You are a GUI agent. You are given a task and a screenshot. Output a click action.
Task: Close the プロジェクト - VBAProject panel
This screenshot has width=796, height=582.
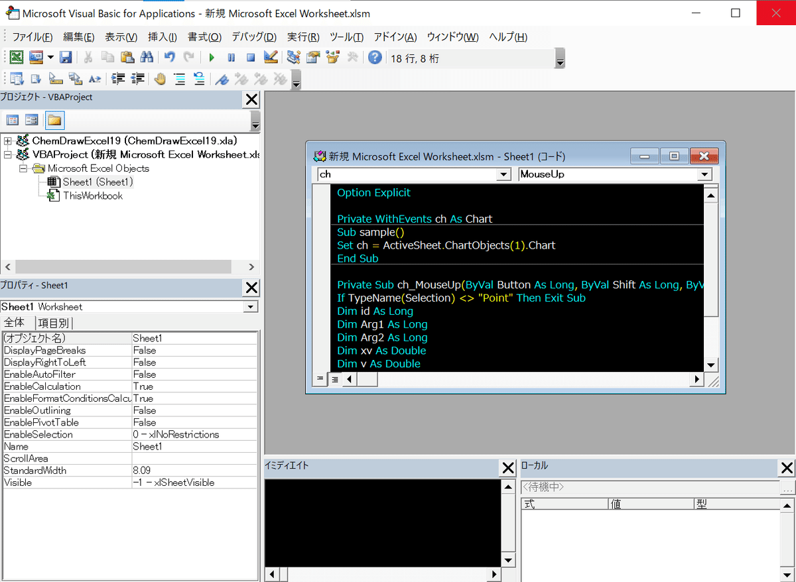[252, 100]
